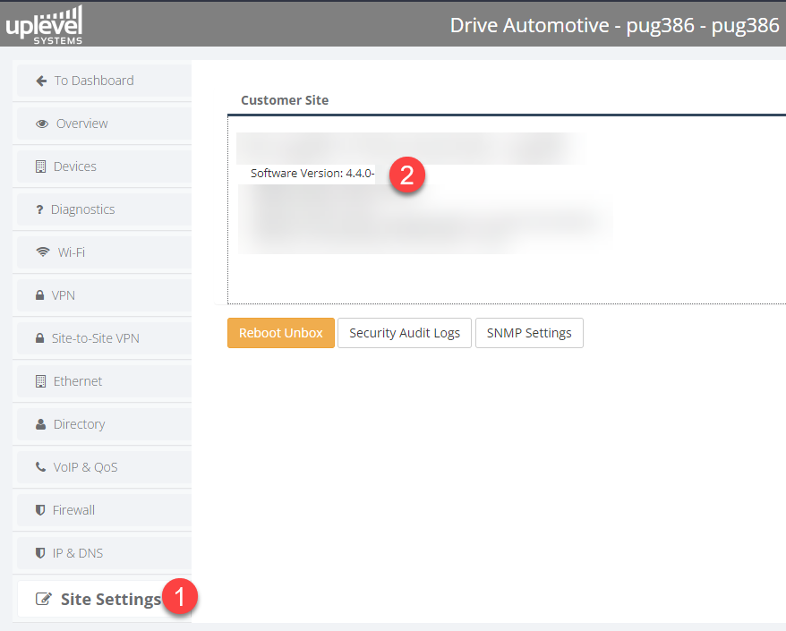Open the Ethernet section
The width and height of the screenshot is (786, 631).
point(78,381)
